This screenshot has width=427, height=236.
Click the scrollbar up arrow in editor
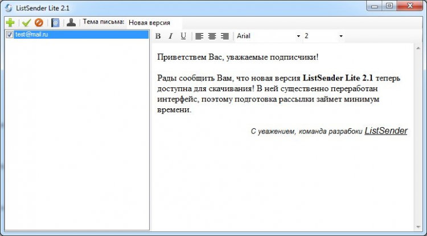pos(418,48)
